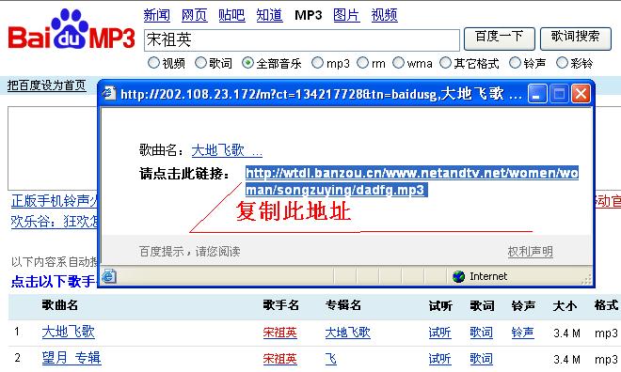Viewport: 621px width, 372px height.
Task: Select the 铃声 radio button
Action: point(515,62)
